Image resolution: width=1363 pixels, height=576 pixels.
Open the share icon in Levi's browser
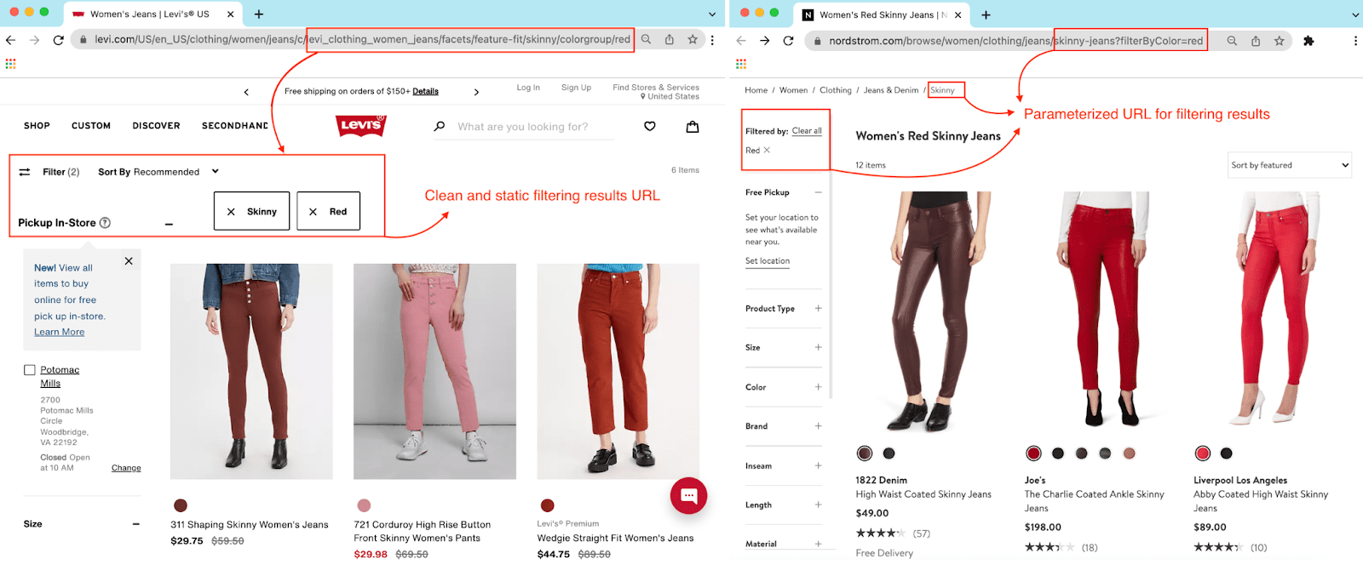[x=670, y=40]
